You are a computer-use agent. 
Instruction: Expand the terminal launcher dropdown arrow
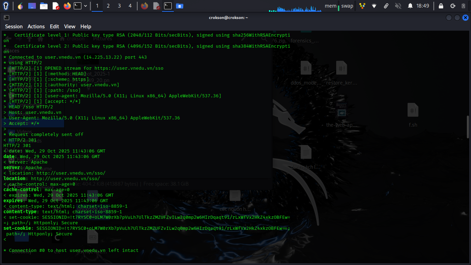(x=86, y=6)
